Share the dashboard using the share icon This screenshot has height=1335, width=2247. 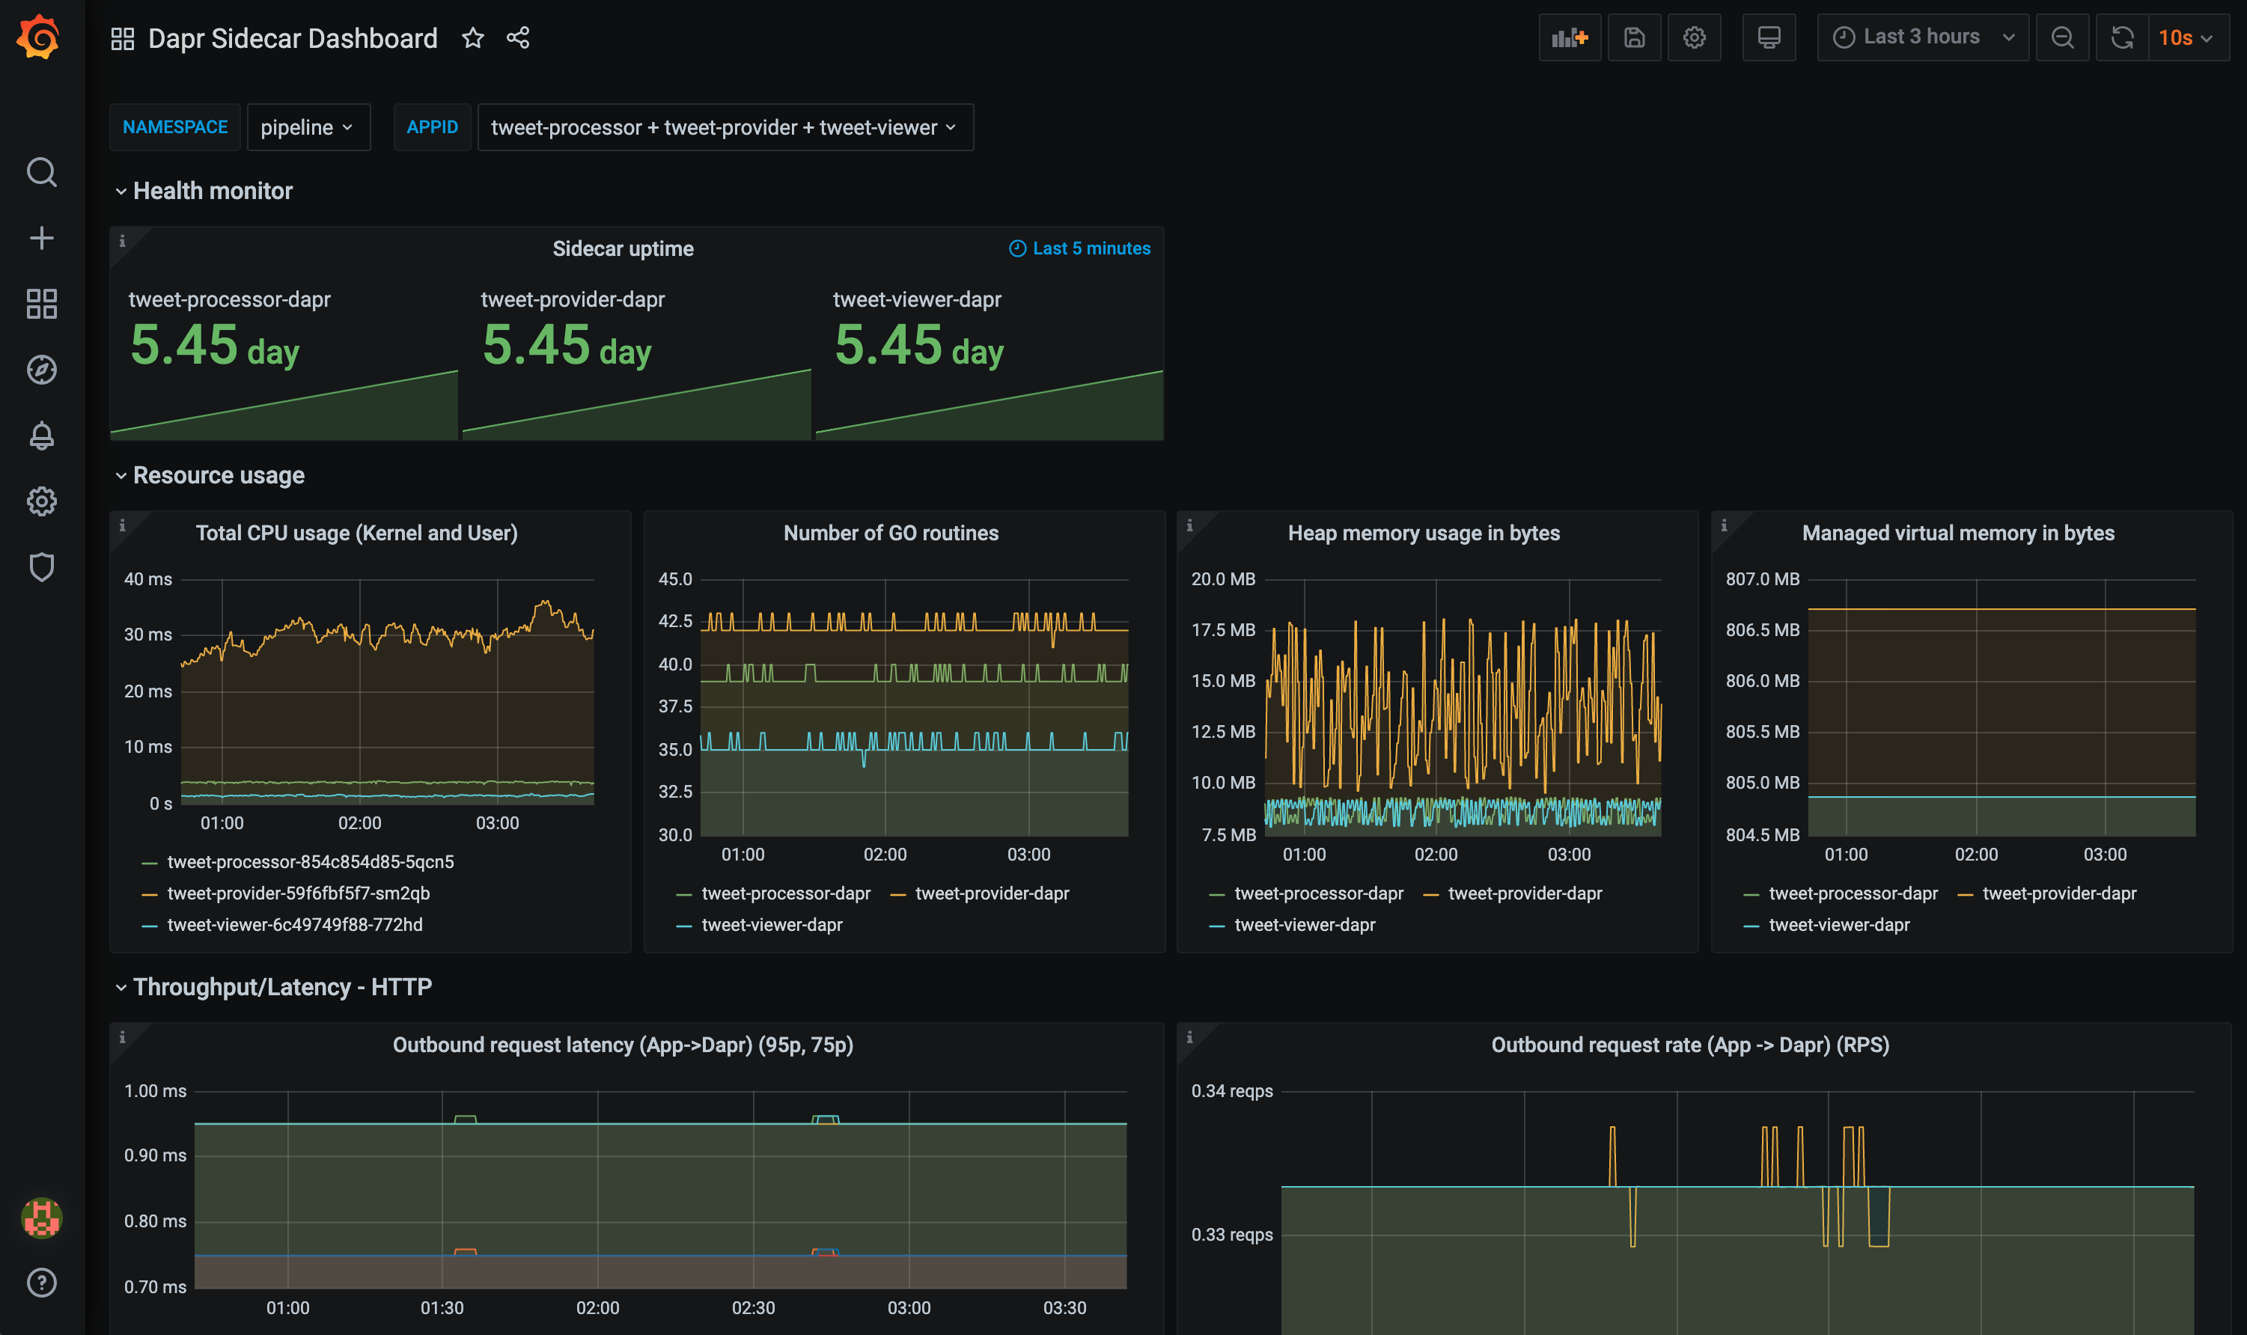[x=517, y=37]
